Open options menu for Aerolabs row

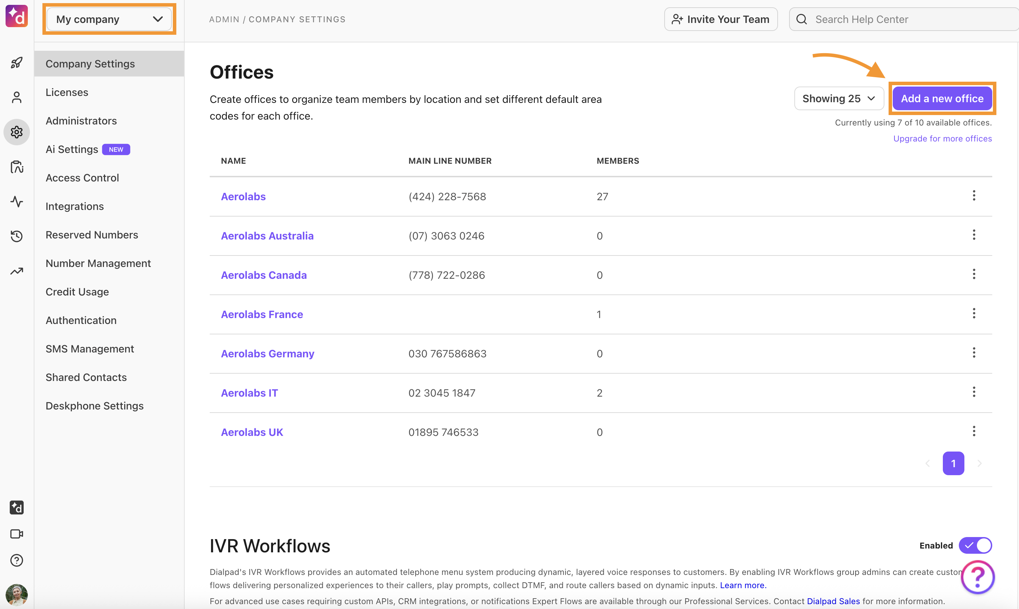(x=974, y=196)
